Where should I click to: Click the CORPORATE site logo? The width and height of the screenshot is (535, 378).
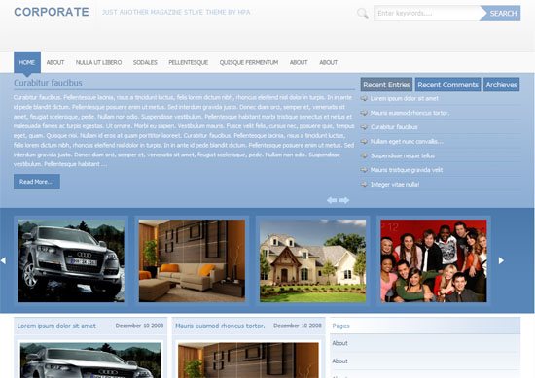tap(52, 12)
